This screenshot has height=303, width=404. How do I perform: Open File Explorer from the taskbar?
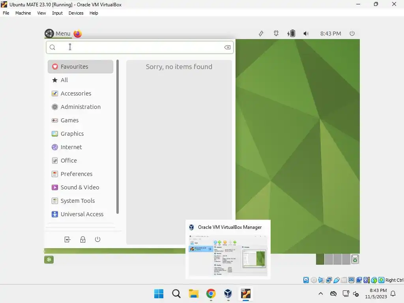click(193, 294)
